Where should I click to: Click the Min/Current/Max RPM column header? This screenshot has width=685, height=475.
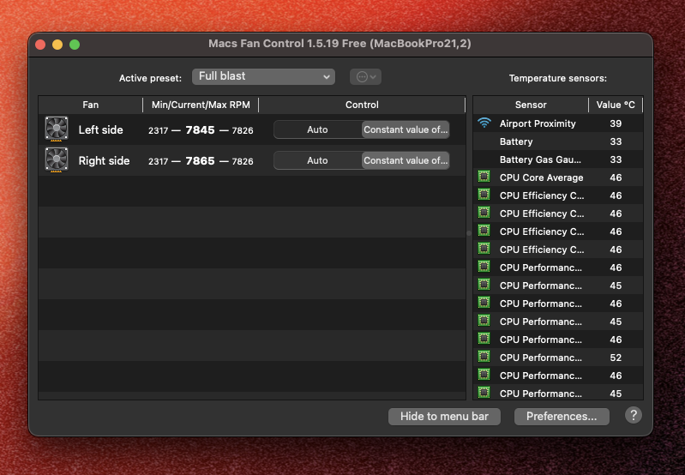(201, 105)
